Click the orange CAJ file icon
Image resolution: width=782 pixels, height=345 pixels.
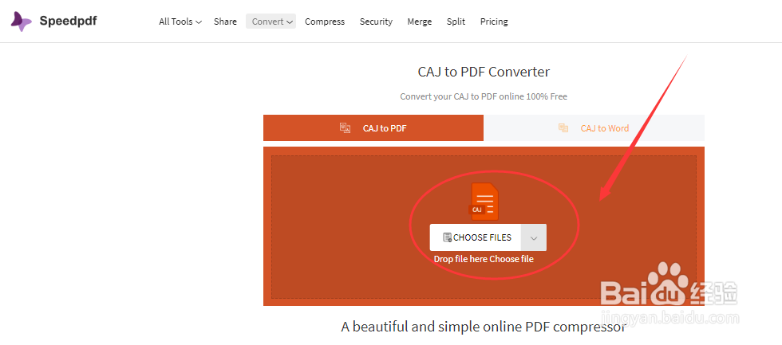point(484,202)
